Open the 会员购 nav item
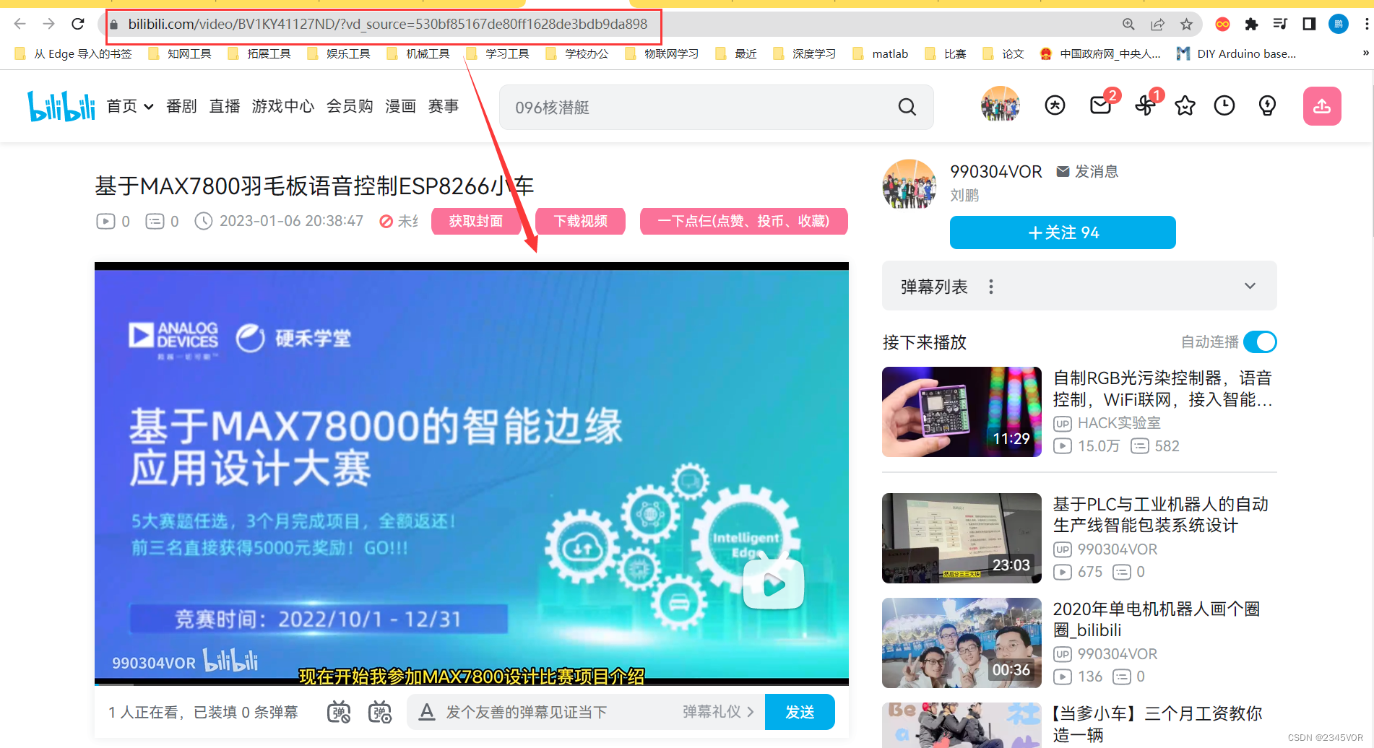Image resolution: width=1374 pixels, height=748 pixels. (350, 106)
